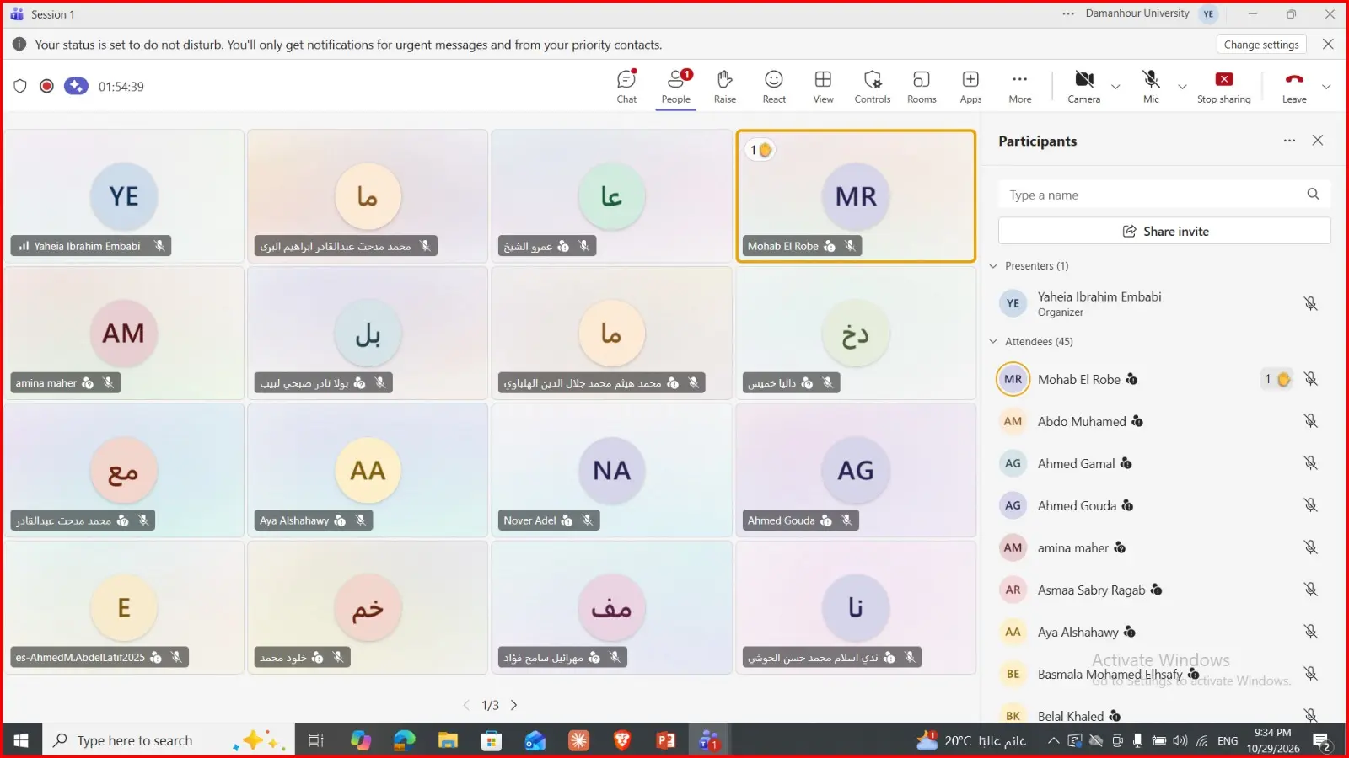The image size is (1349, 758).
Task: Raise your hand in the meeting
Action: coord(724,87)
